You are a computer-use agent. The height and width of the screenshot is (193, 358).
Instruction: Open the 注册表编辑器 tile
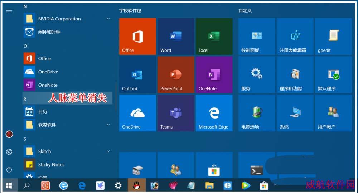[x=295, y=36]
